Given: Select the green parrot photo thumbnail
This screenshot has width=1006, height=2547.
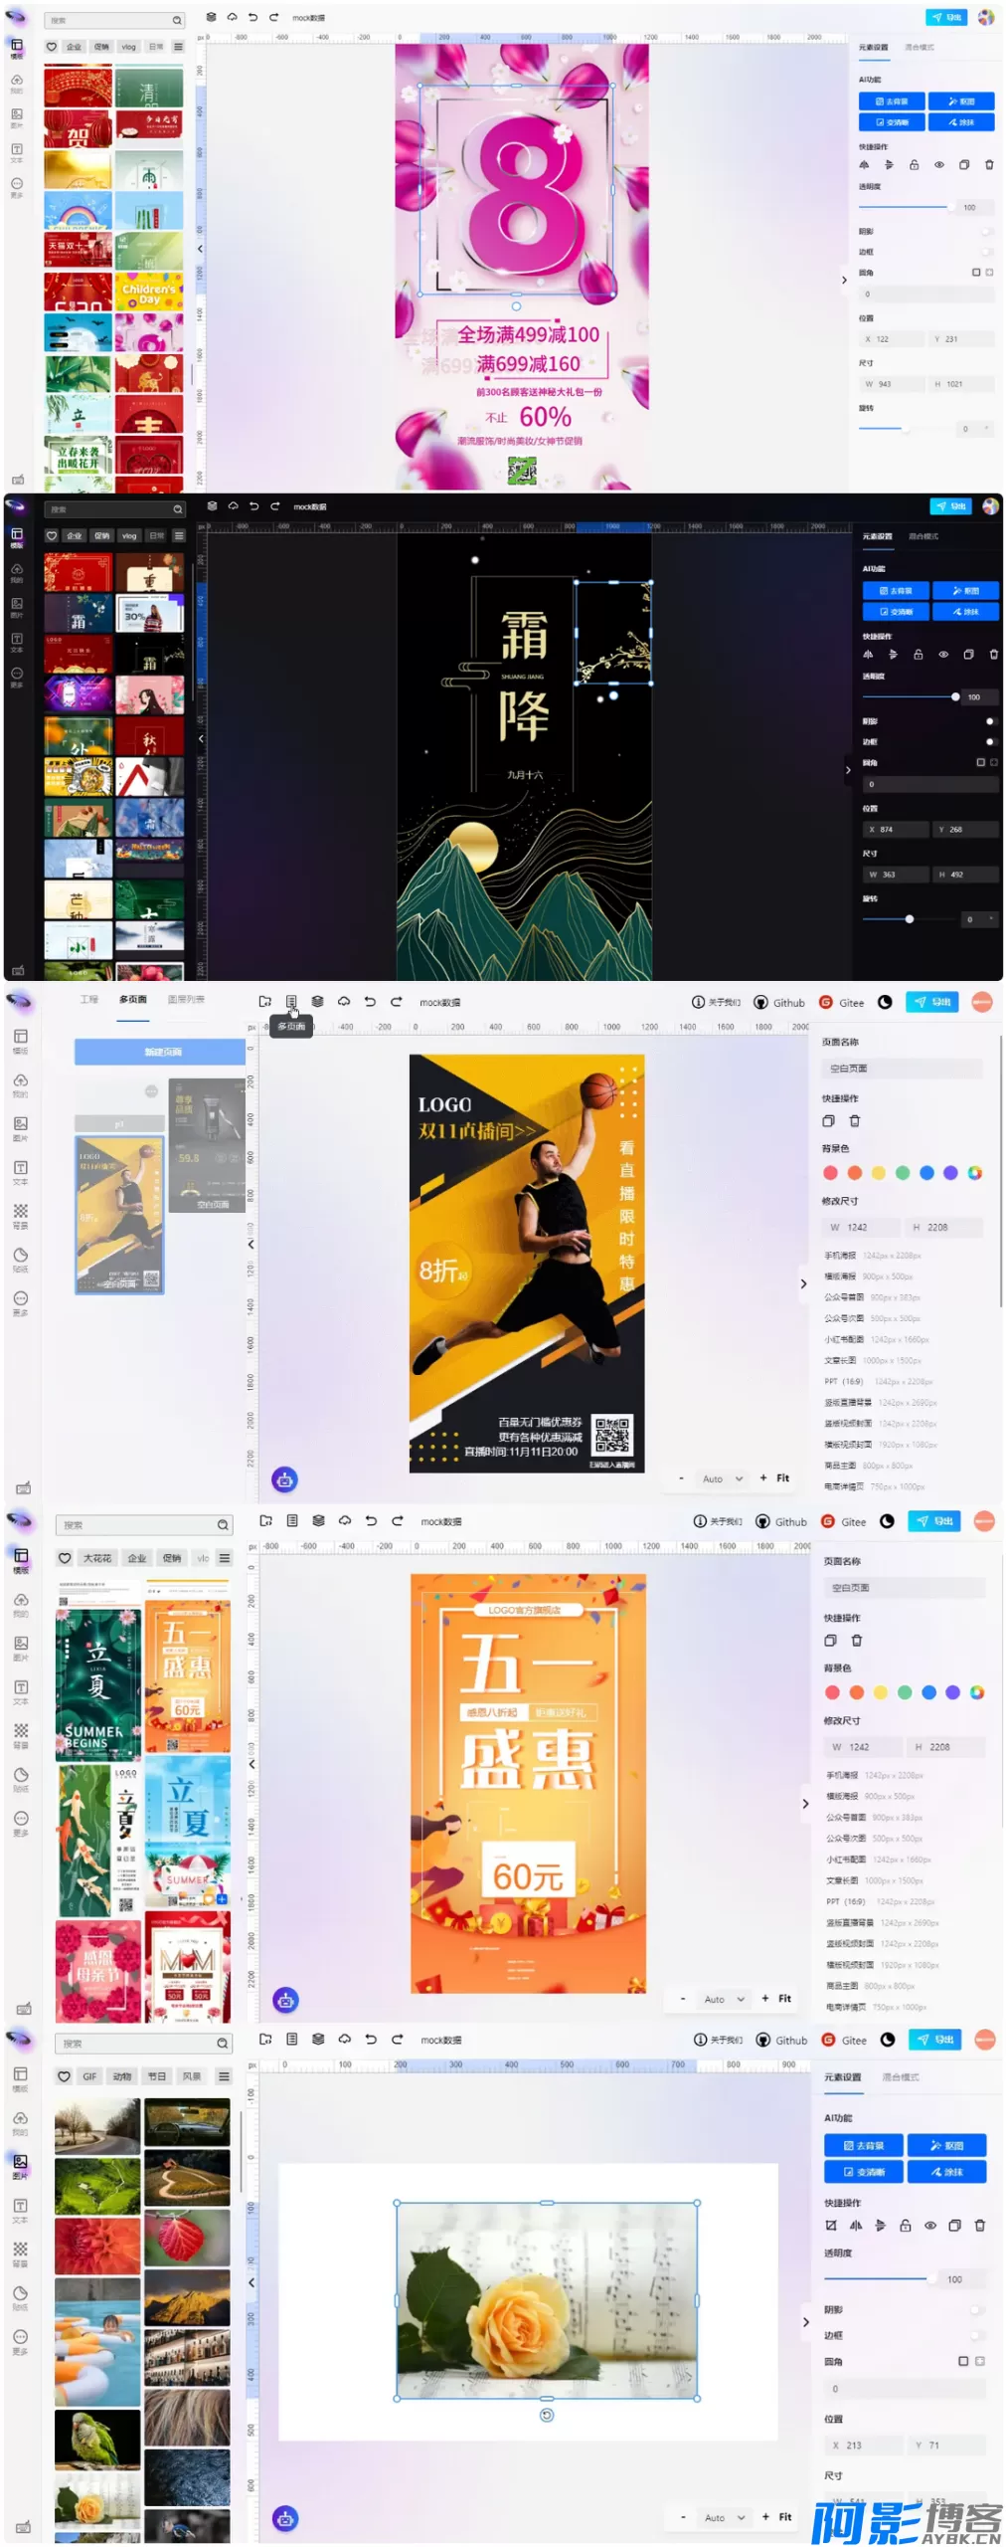Looking at the screenshot, I should point(96,2438).
